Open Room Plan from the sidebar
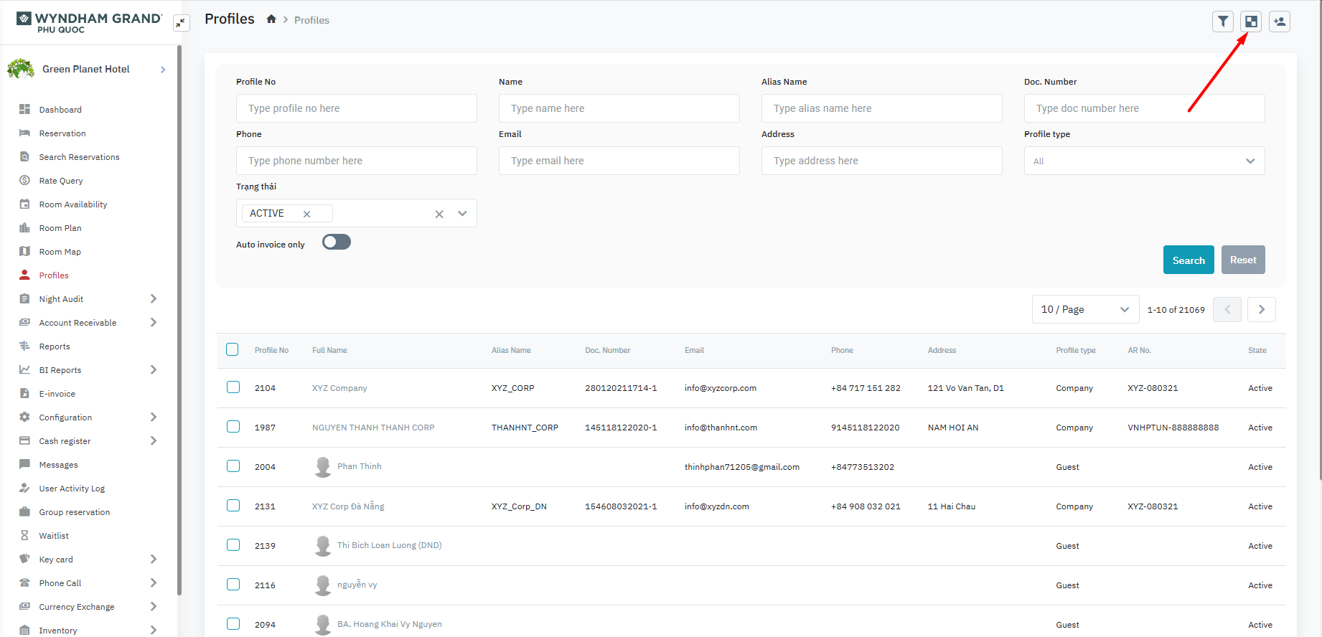 coord(60,228)
